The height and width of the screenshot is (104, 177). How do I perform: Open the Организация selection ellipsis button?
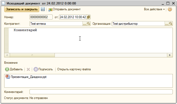pos(167,24)
